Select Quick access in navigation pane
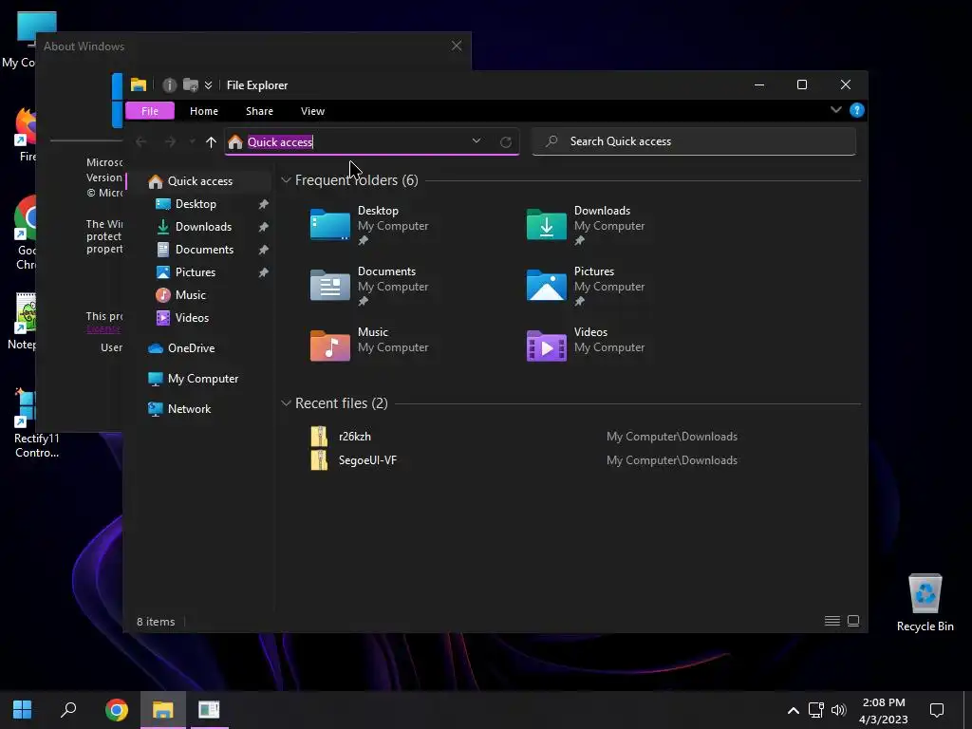This screenshot has height=729, width=972. coord(200,181)
